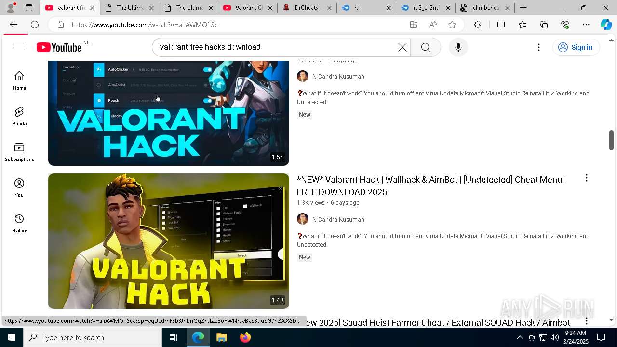
Task: Open the blue Valorant Hack video thumbnail
Action: point(169,113)
